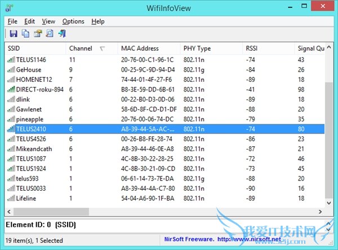Click signal strength icon of TELUS1146
Screen dimensions: 338x250
click(11, 60)
